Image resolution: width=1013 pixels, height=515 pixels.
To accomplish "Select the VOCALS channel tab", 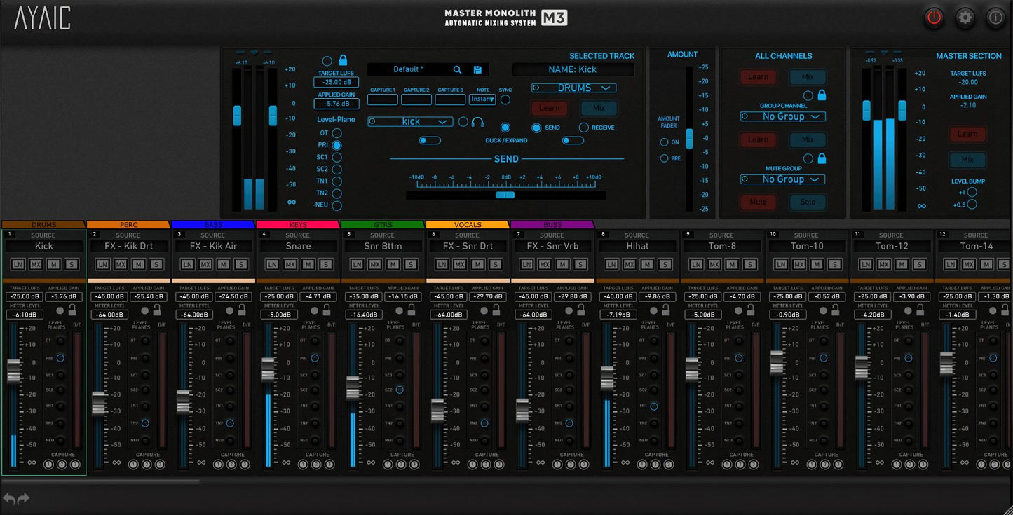I will (467, 225).
